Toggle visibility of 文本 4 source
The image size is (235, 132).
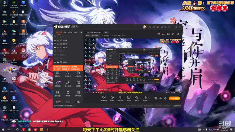point(55,44)
